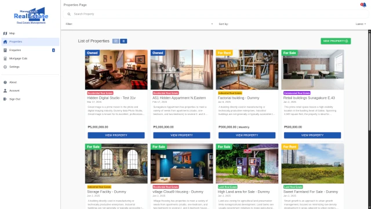Click the Enquiries unread count badge
Viewport: 371px width, 209px height.
(x=53, y=51)
